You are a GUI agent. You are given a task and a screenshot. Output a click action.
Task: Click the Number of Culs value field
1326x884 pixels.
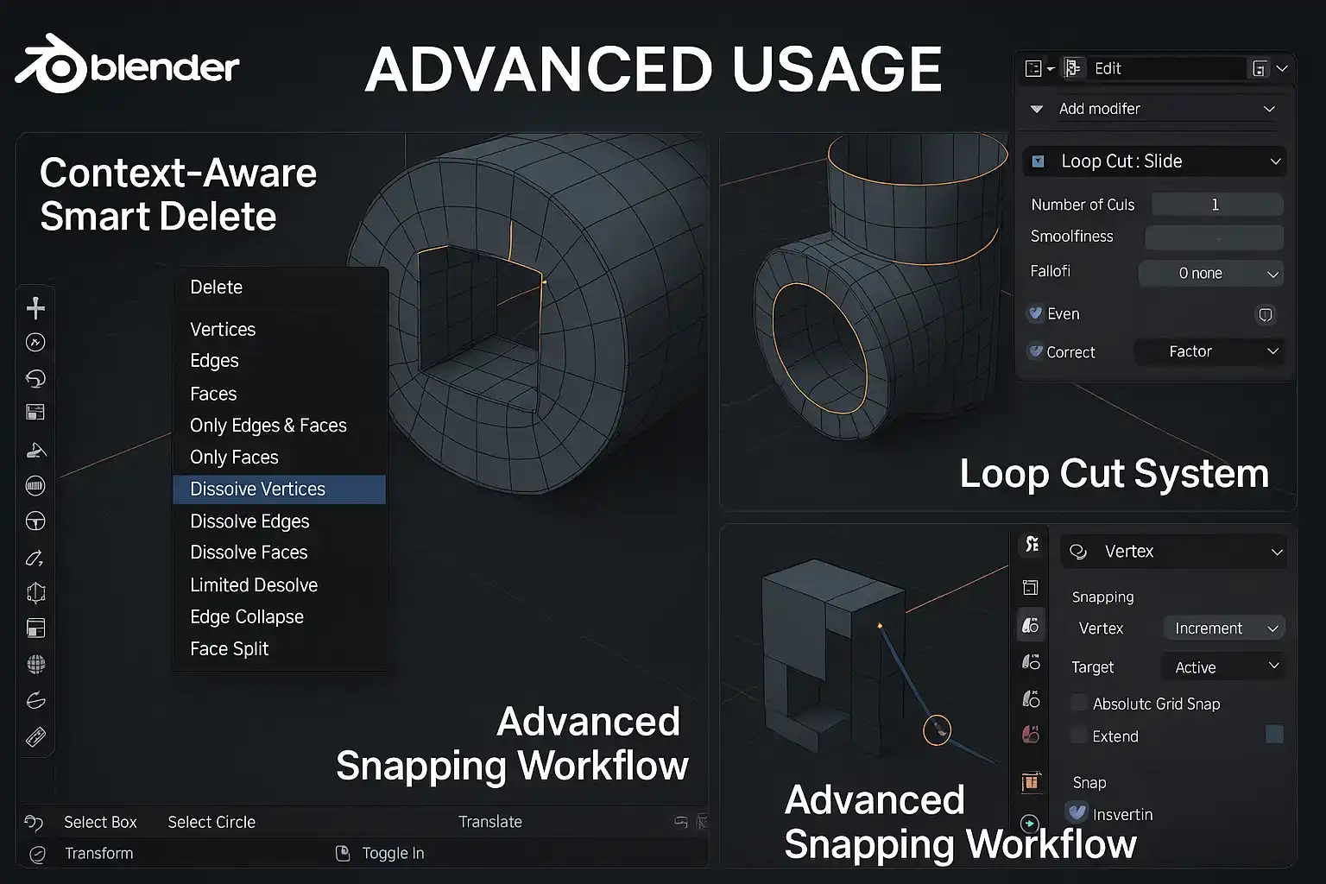[1217, 205]
